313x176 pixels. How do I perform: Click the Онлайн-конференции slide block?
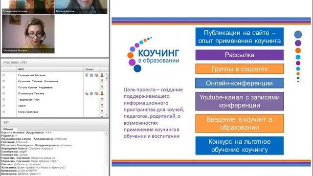[239, 83]
